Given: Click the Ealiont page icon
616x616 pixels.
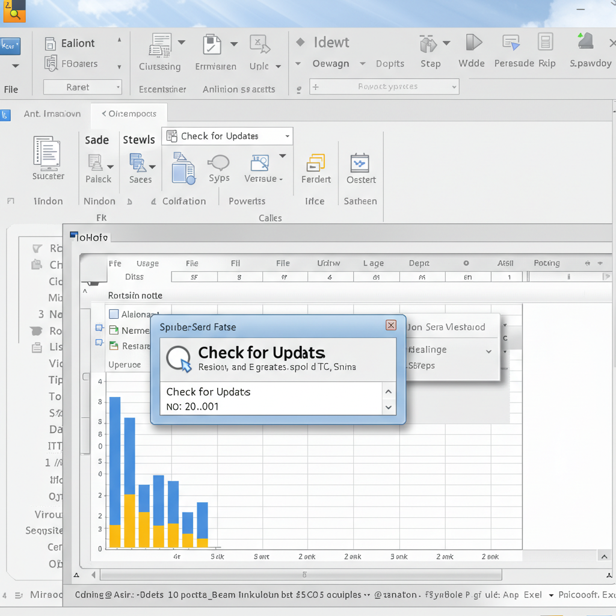Looking at the screenshot, I should (51, 43).
